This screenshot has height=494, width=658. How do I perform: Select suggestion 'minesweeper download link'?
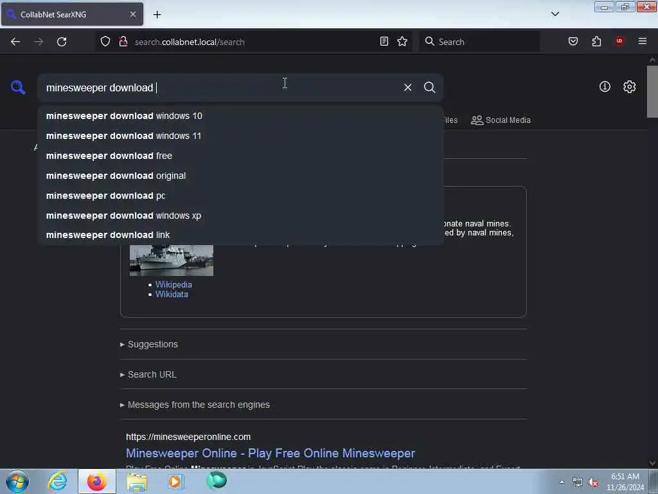click(x=240, y=235)
